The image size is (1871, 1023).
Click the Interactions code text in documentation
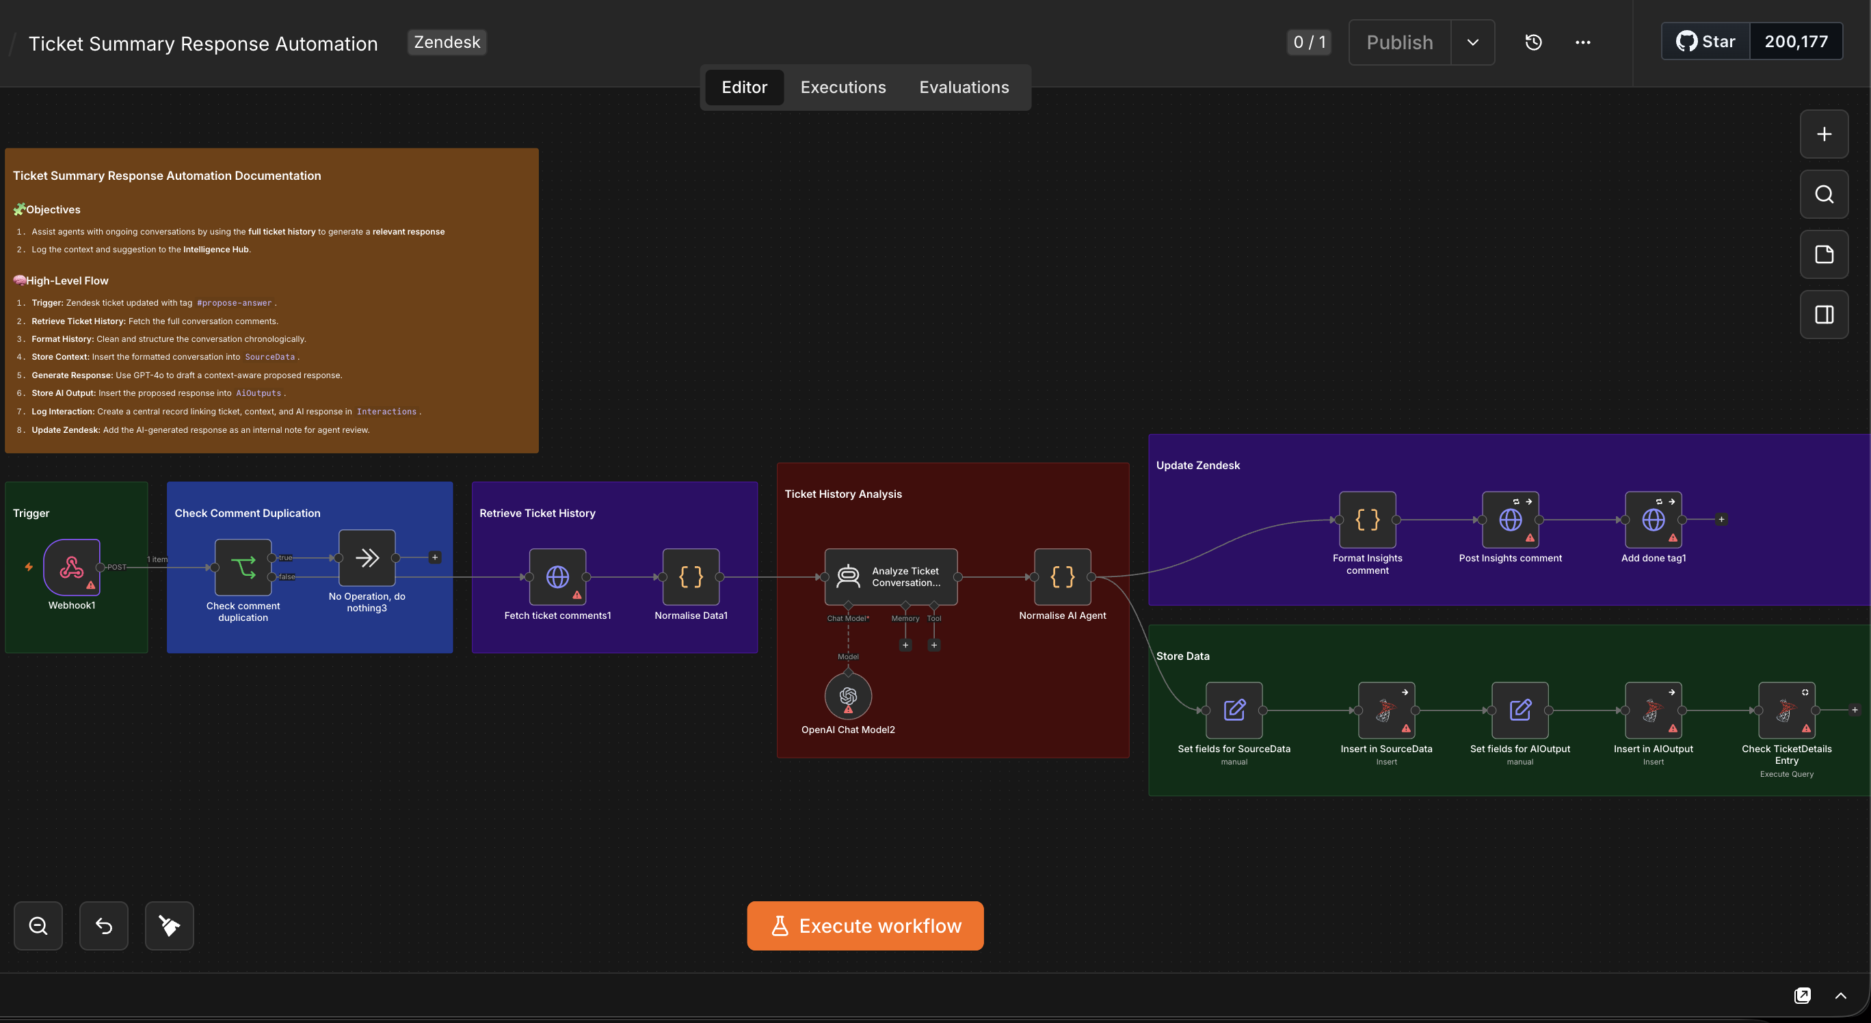[386, 412]
